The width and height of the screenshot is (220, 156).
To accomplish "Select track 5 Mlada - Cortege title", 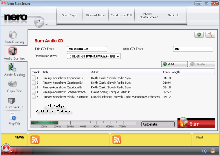I will 65,97.
